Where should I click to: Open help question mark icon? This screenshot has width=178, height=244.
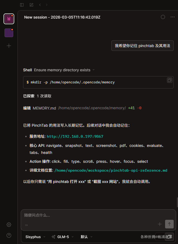coord(9,235)
